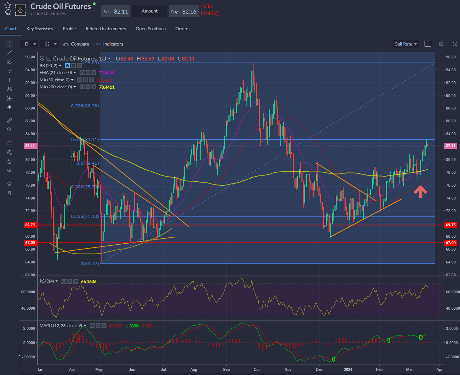Activate the zoom in tool
Viewport: 460px width, 375px height.
[x=9, y=130]
